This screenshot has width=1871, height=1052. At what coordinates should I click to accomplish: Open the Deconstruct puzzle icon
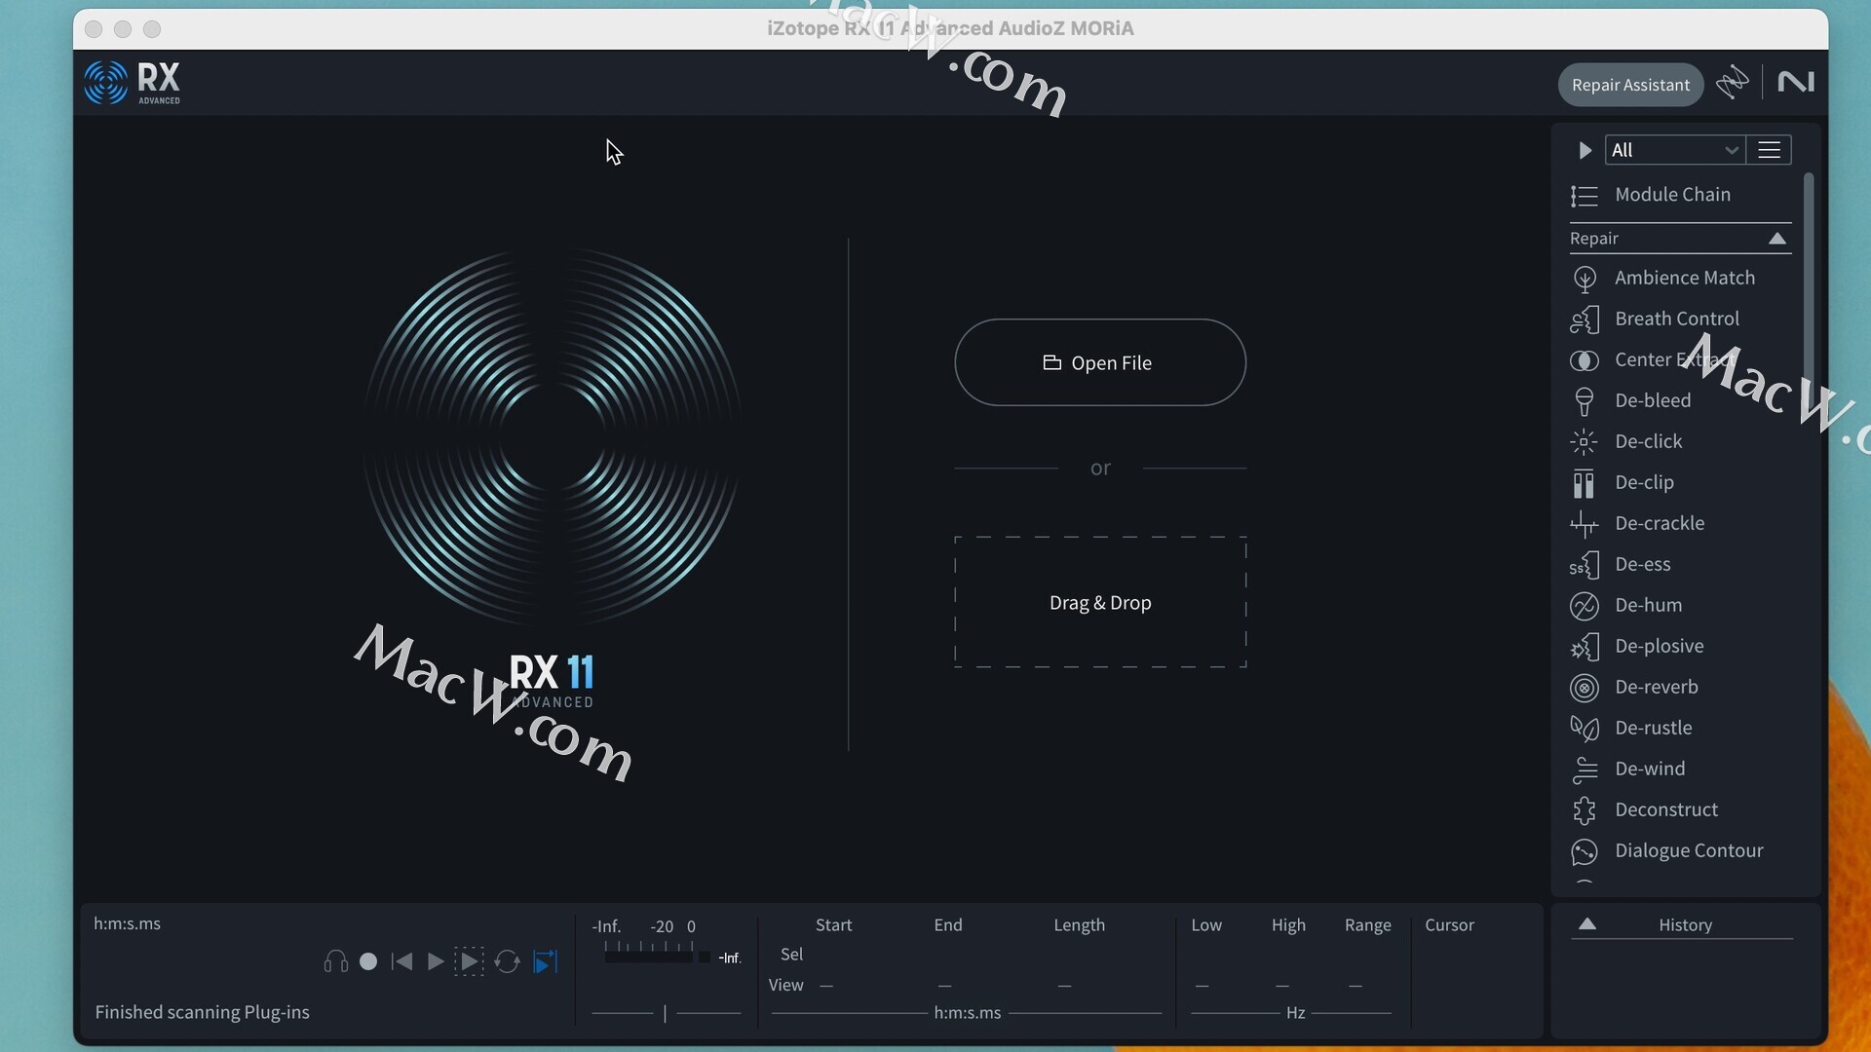(1585, 810)
